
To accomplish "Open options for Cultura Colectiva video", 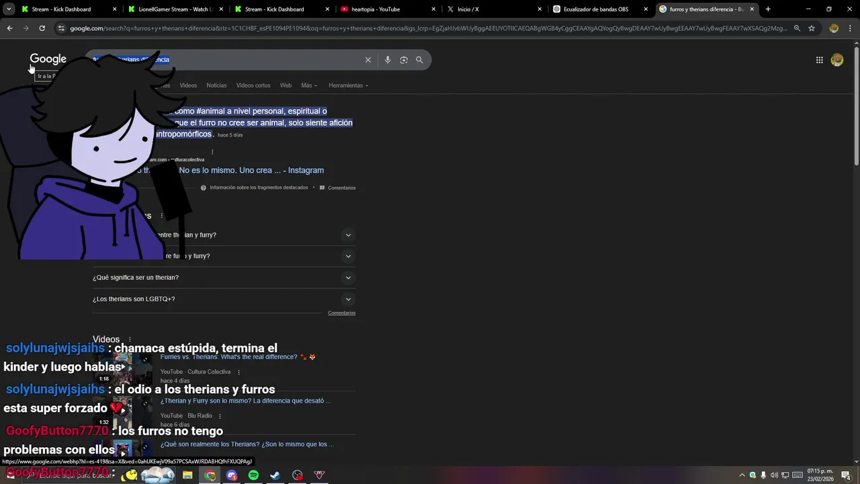I will point(239,372).
